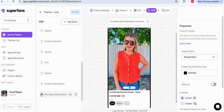Grab the drag handle of Product Variants
The height and width of the screenshot is (112, 224).
(42, 41)
